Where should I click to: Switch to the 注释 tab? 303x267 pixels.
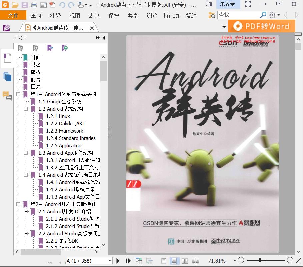pyautogui.click(x=55, y=15)
